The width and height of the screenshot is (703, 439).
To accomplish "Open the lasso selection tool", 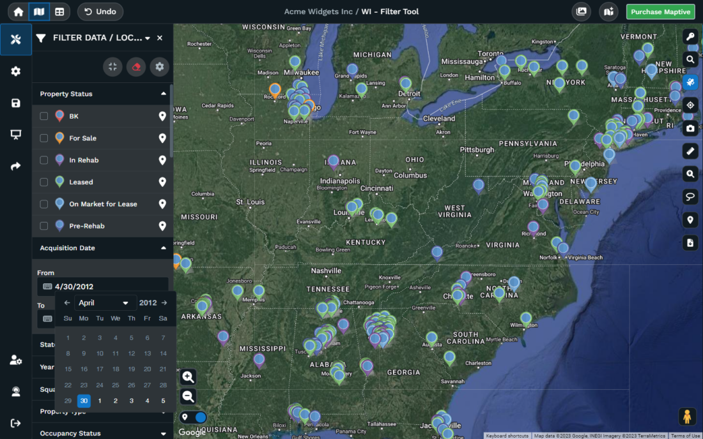I will [690, 197].
